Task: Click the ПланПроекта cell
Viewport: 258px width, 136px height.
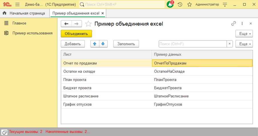Action: click(x=202, y=80)
